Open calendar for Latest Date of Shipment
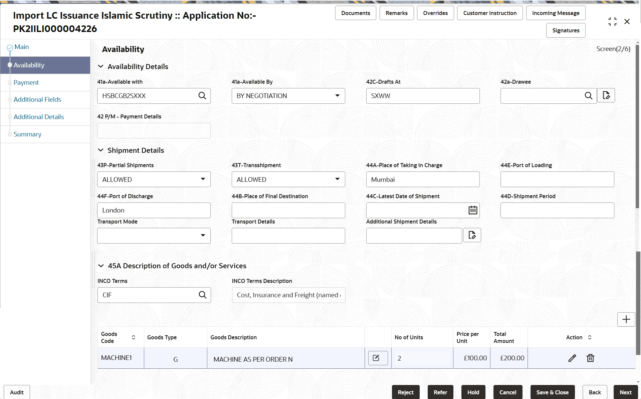 point(472,210)
